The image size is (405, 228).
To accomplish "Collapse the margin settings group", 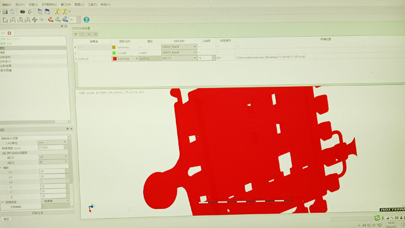I will pos(1,168).
